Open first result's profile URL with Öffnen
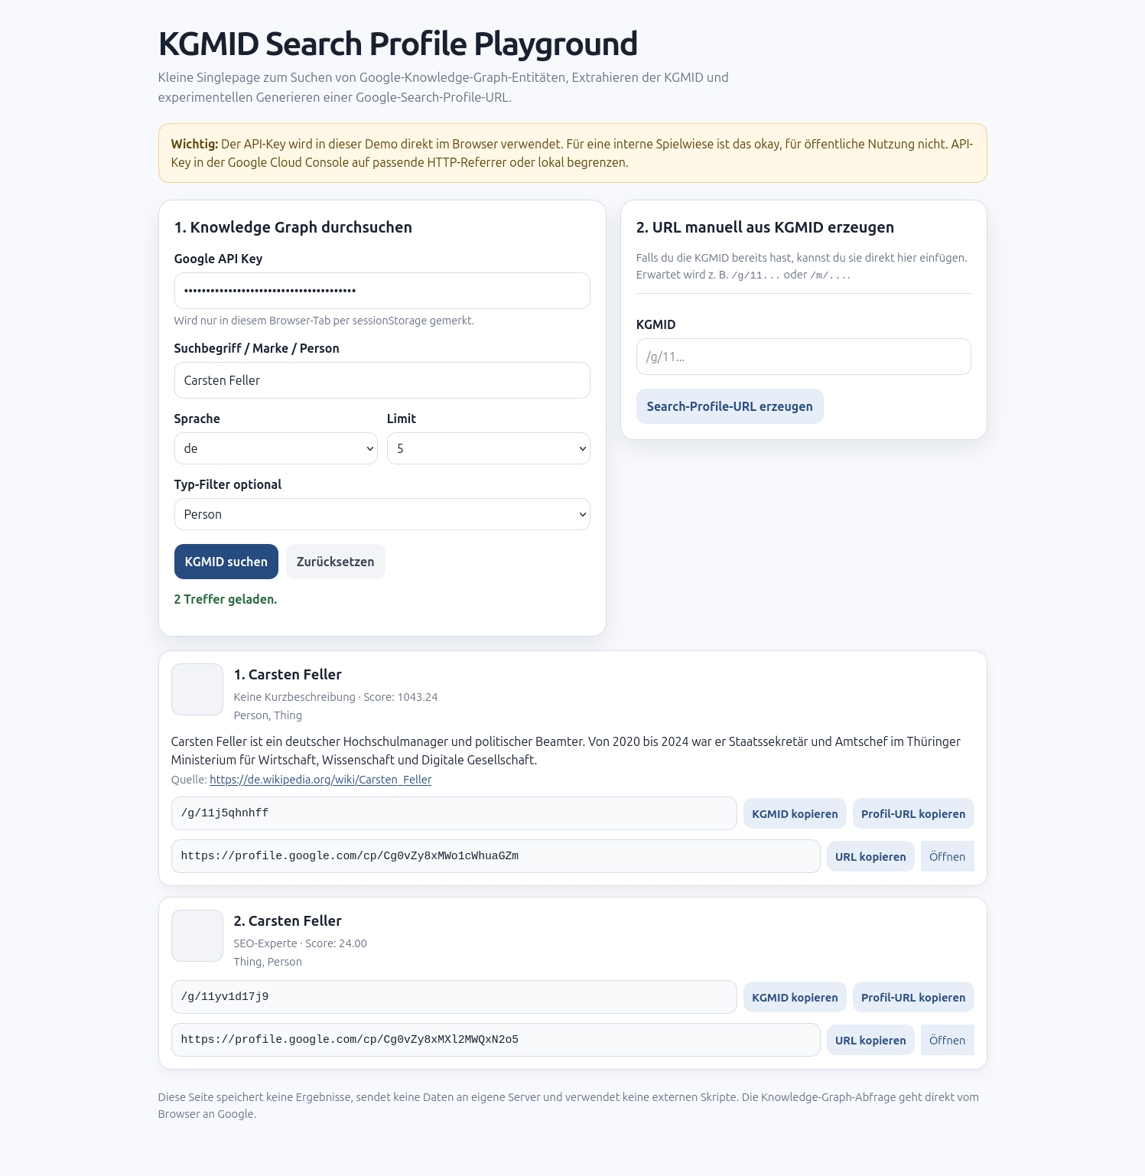 coord(947,856)
